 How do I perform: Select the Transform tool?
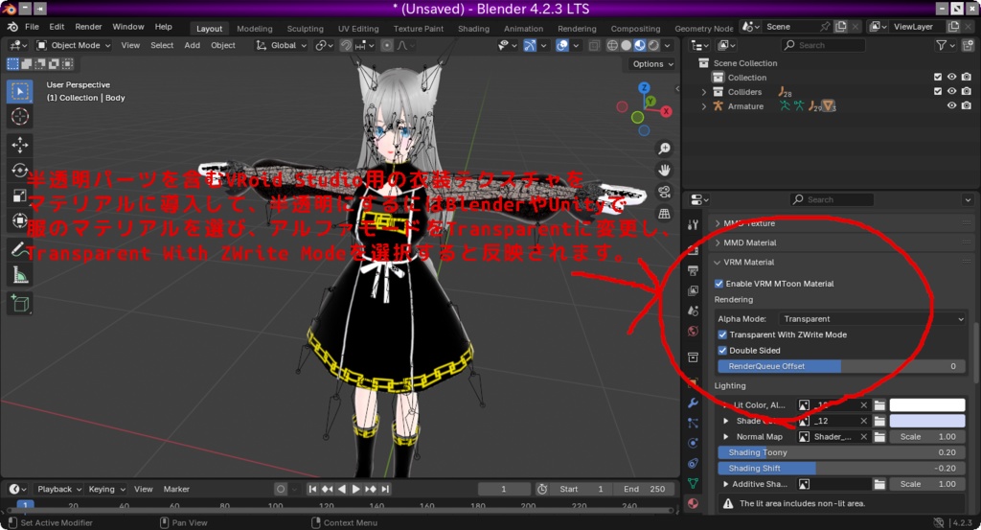20,220
